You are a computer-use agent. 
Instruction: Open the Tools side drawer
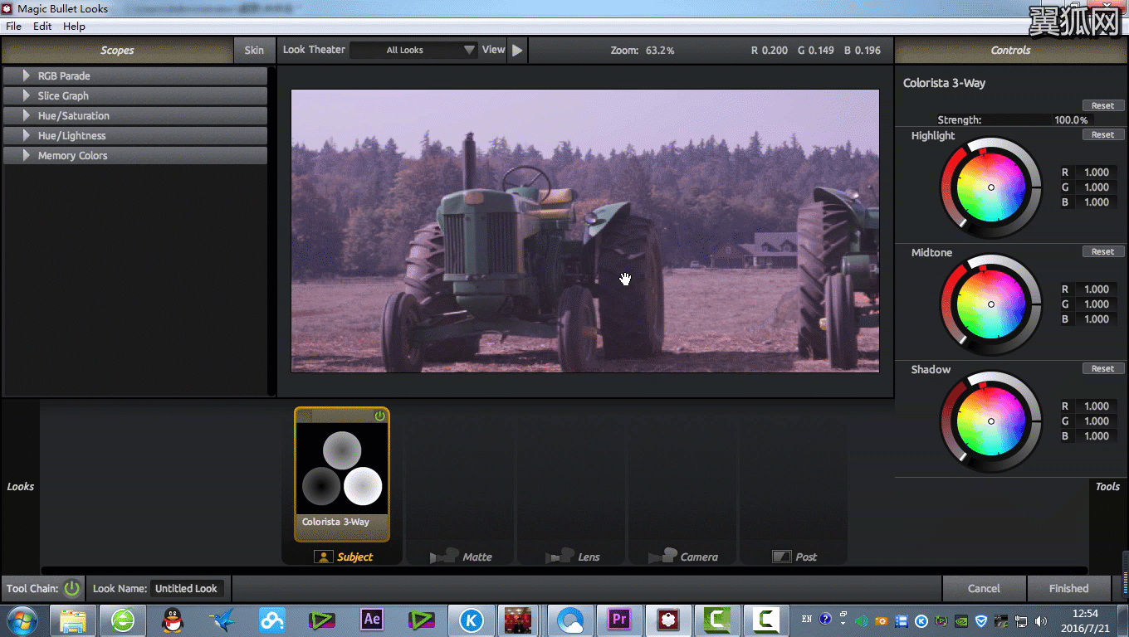coord(1107,487)
